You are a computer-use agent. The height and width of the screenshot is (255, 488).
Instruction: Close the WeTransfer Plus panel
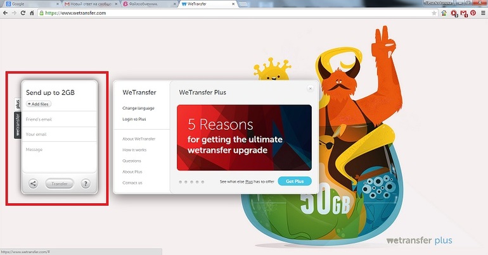point(311,89)
